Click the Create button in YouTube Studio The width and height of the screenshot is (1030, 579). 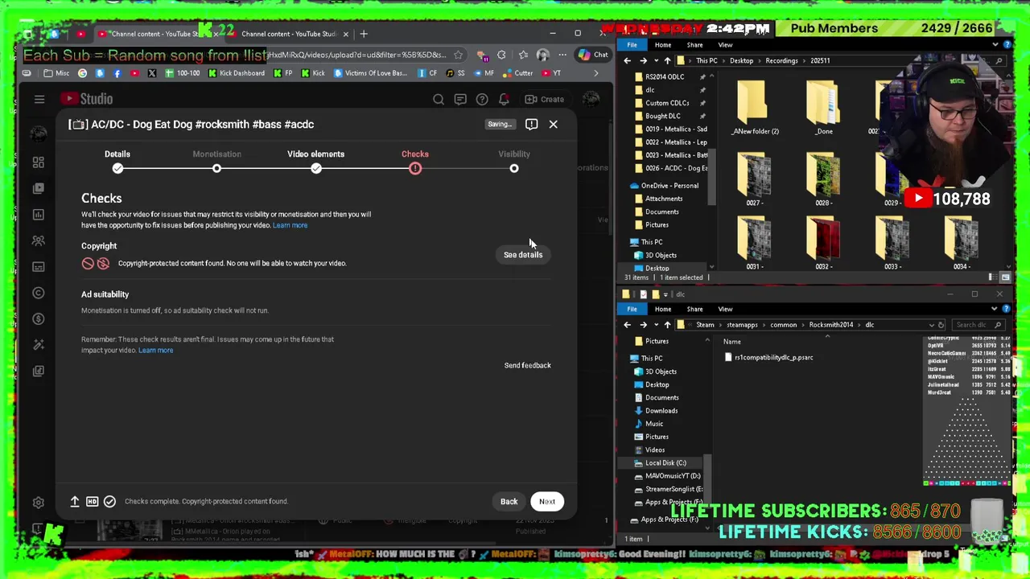click(545, 99)
